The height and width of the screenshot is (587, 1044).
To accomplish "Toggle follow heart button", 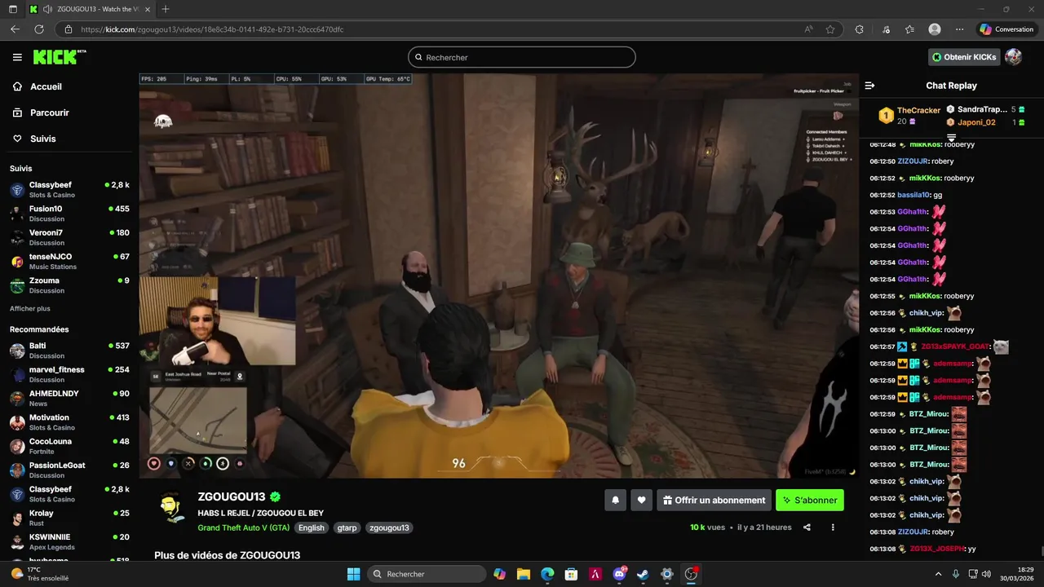I will tap(642, 500).
